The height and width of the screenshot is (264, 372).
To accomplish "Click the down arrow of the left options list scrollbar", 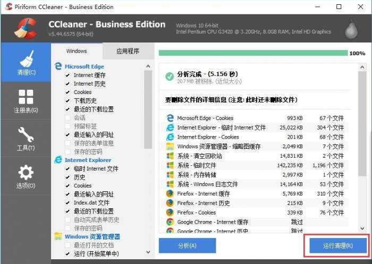I will point(148,252).
